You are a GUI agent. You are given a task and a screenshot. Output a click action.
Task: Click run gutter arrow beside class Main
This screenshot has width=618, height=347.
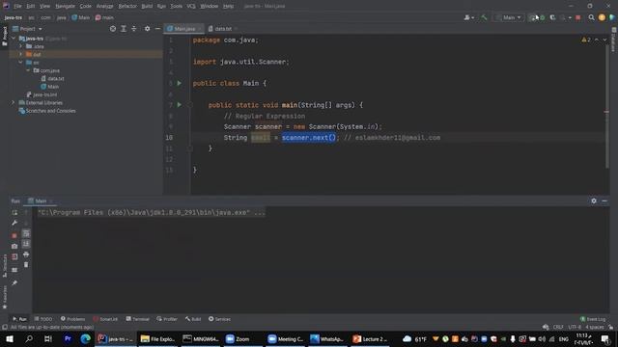(180, 84)
